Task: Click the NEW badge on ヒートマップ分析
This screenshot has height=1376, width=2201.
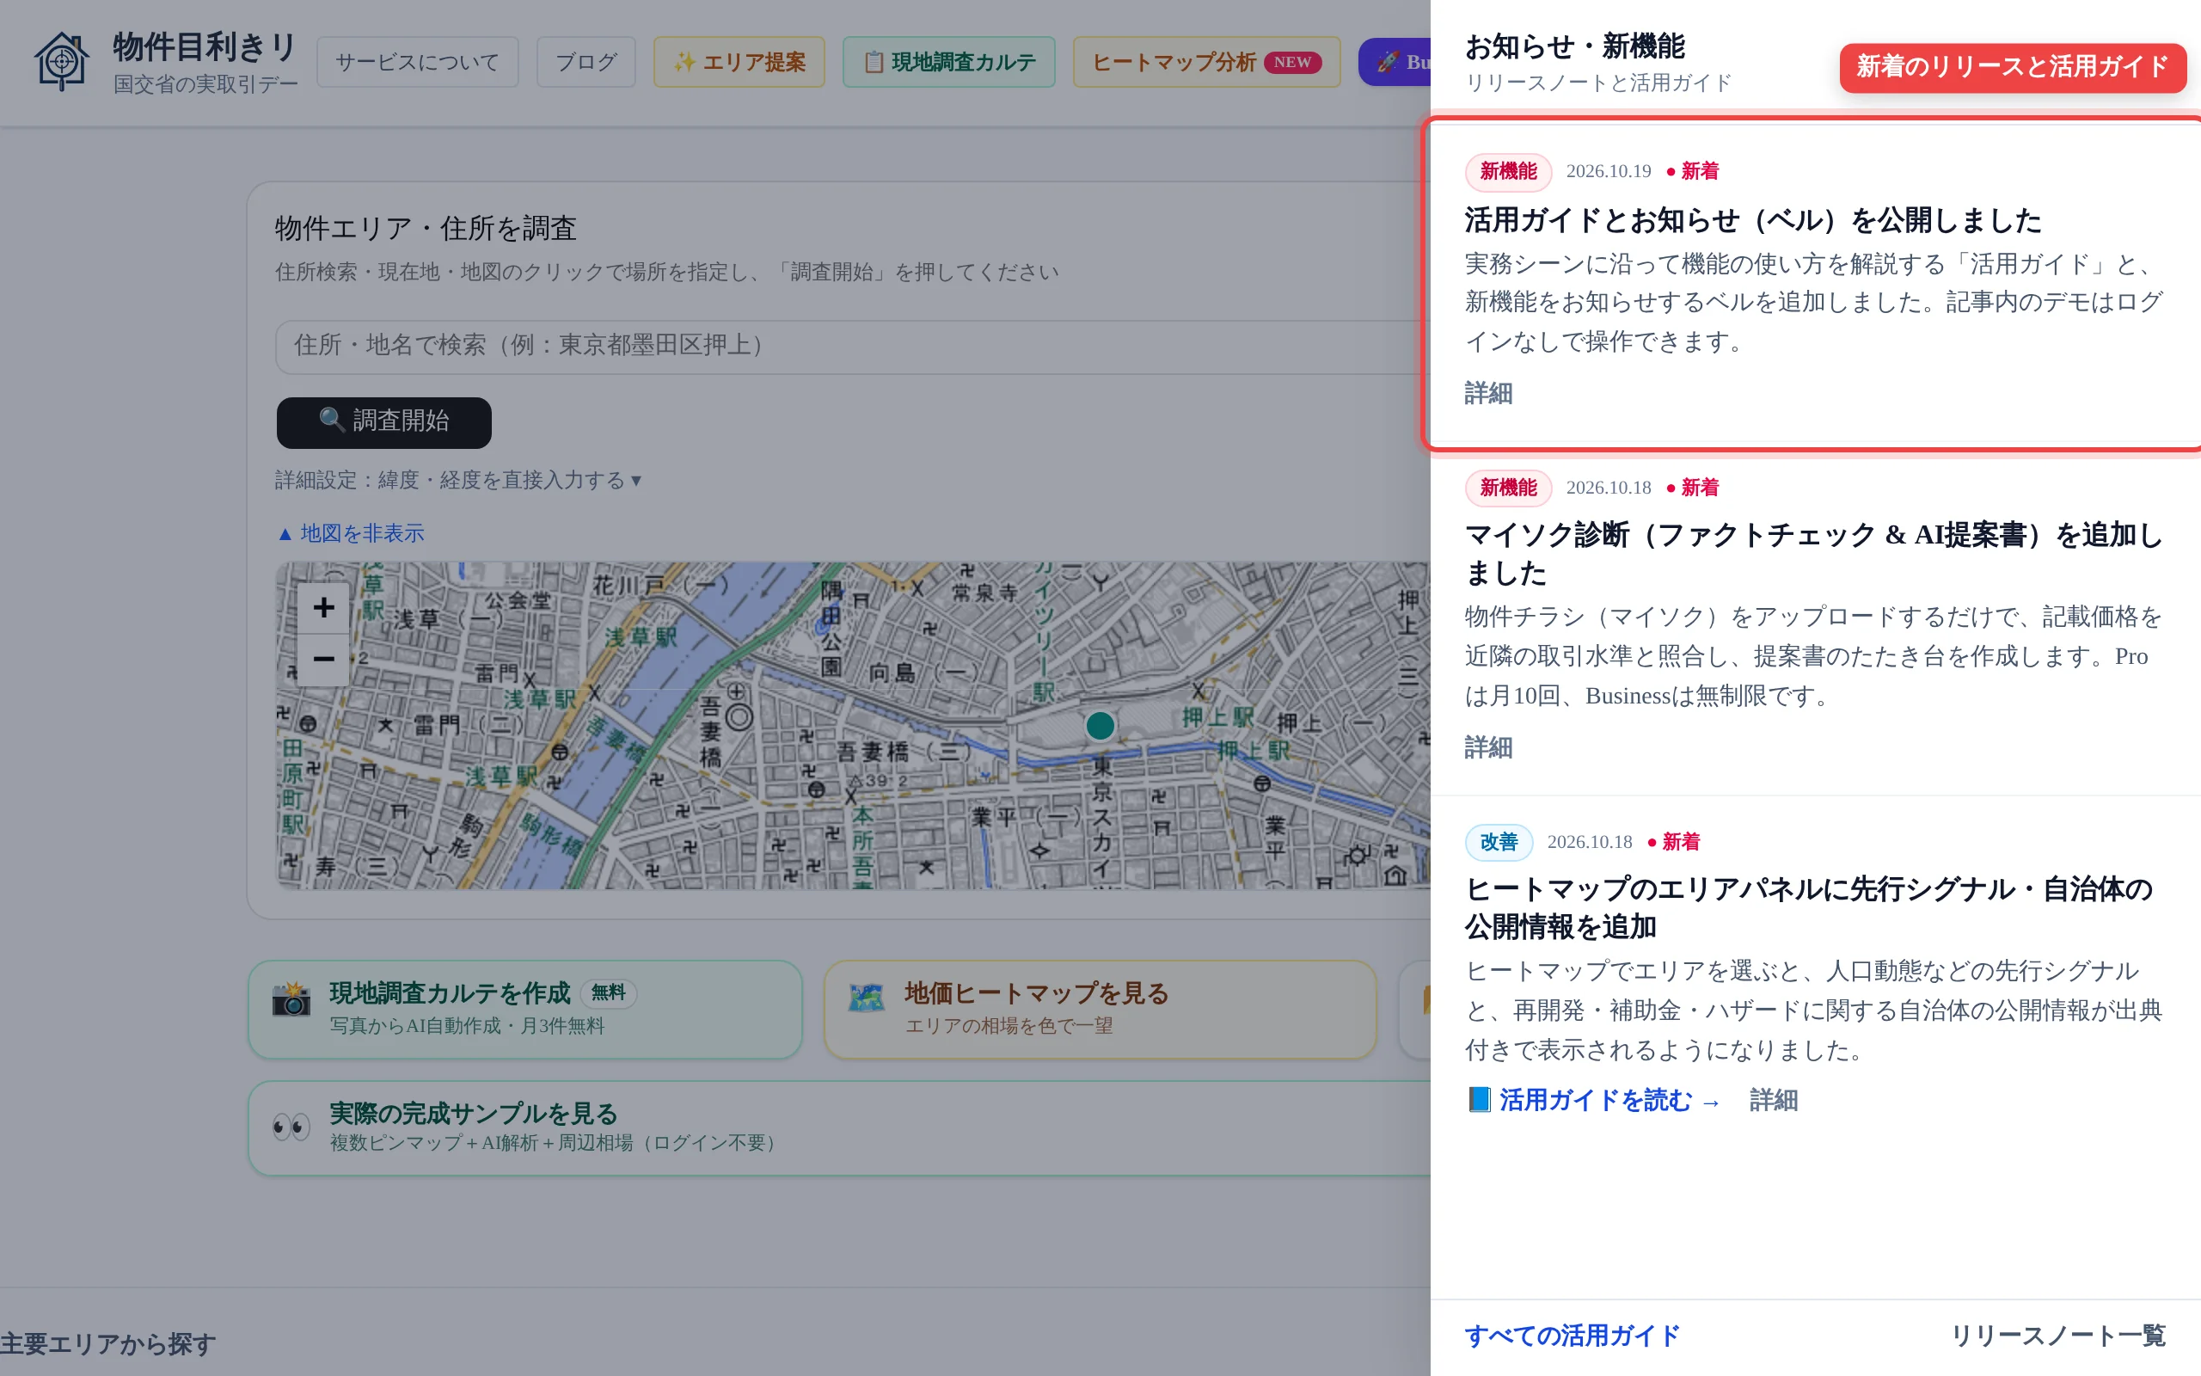Action: 1291,62
